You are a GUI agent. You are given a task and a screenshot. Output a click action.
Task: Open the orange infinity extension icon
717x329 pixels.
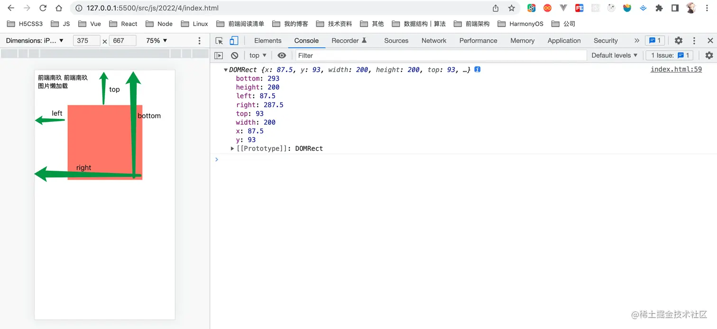547,8
